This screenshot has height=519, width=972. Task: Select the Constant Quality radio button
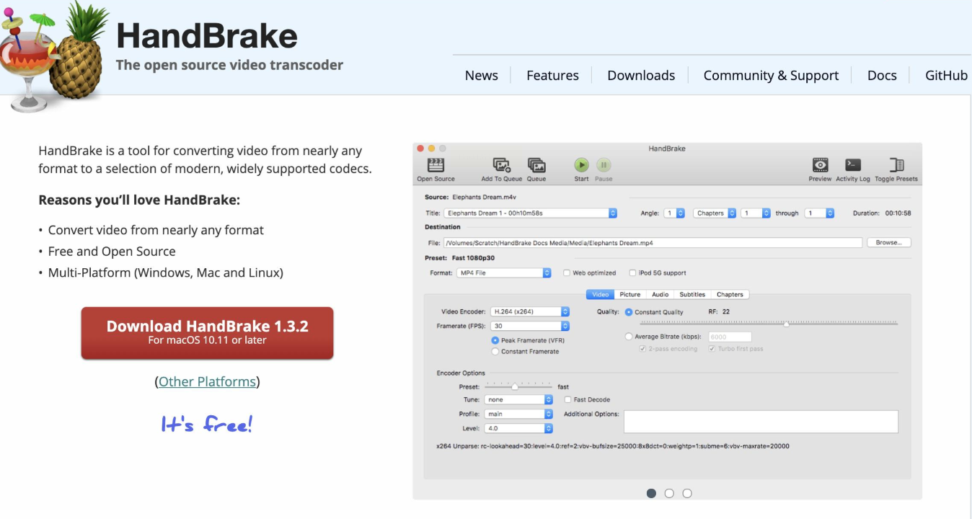click(629, 312)
